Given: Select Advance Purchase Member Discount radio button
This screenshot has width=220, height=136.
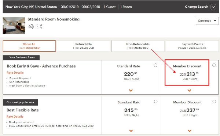Looking at the screenshot, I should [214, 65].
